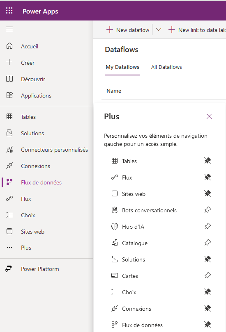
Task: Go to Accueil home icon
Action: pyautogui.click(x=9, y=46)
